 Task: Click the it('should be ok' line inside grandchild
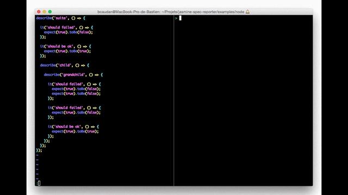[73, 127]
